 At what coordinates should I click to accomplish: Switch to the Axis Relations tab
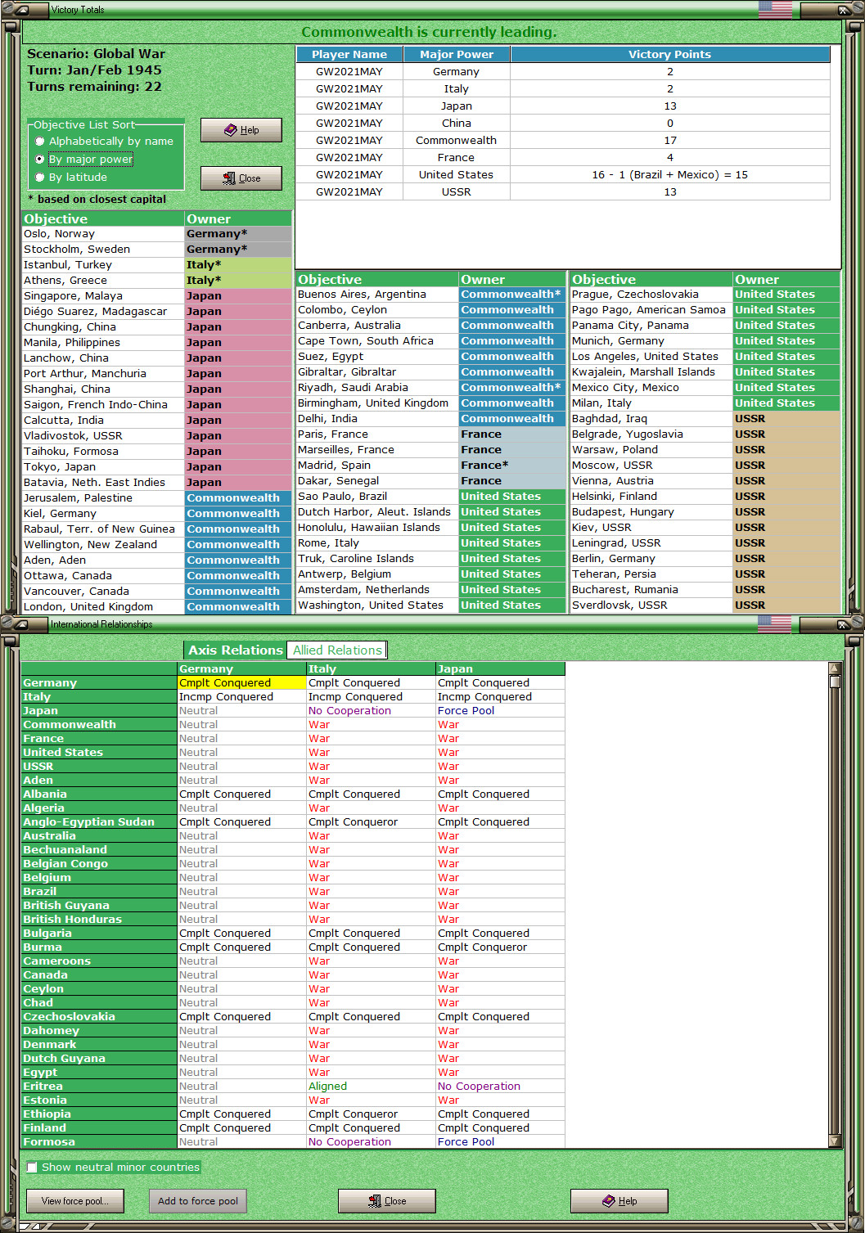(235, 650)
